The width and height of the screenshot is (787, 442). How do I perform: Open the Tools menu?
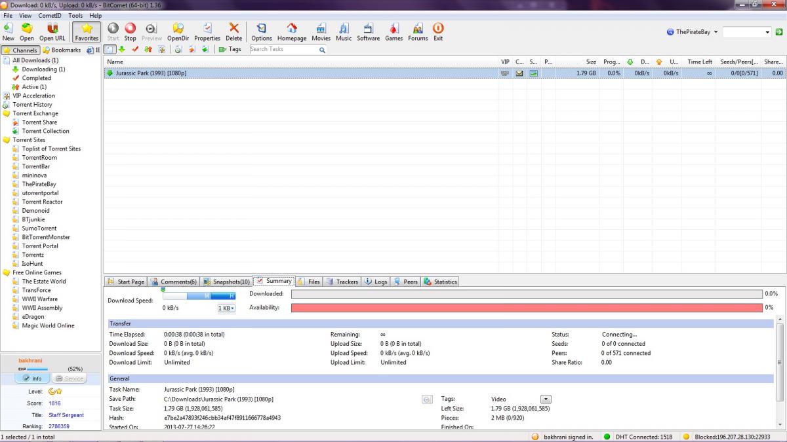click(75, 15)
